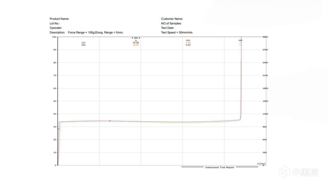Click the "50" left axis label

pyautogui.click(x=55, y=101)
